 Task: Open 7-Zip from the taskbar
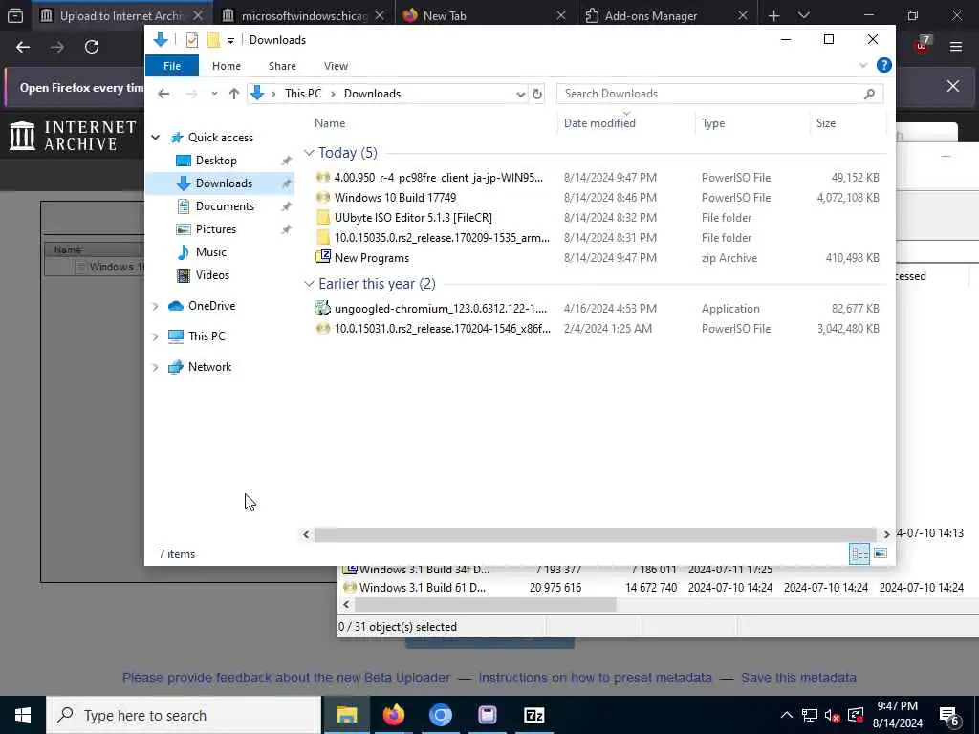point(533,715)
